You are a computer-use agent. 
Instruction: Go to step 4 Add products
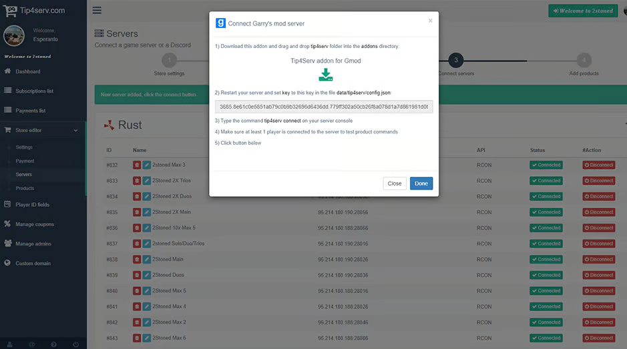coord(584,60)
